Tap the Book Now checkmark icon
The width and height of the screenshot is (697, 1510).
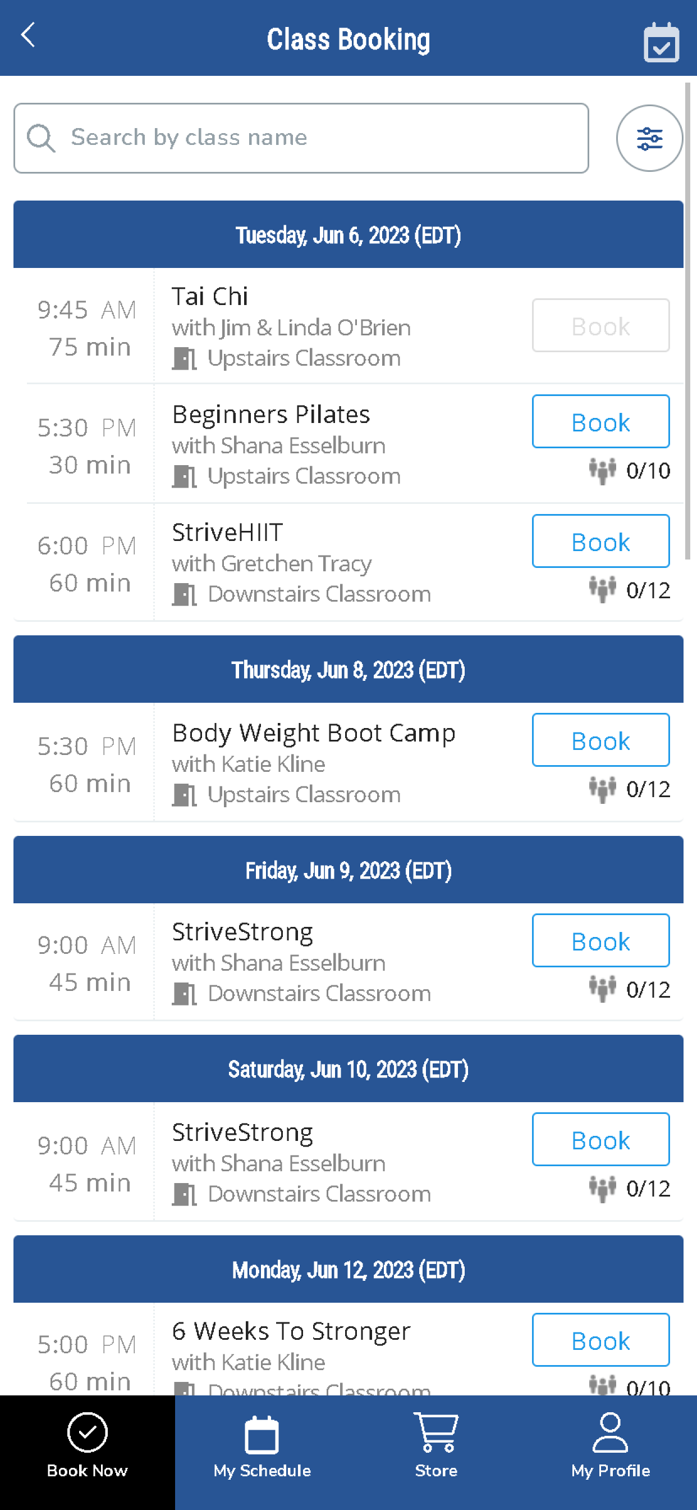88,1431
